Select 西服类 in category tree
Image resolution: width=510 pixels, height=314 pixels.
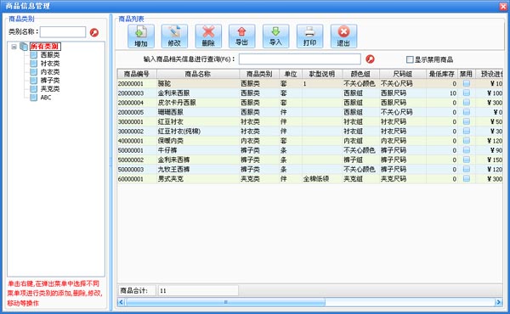coord(50,55)
